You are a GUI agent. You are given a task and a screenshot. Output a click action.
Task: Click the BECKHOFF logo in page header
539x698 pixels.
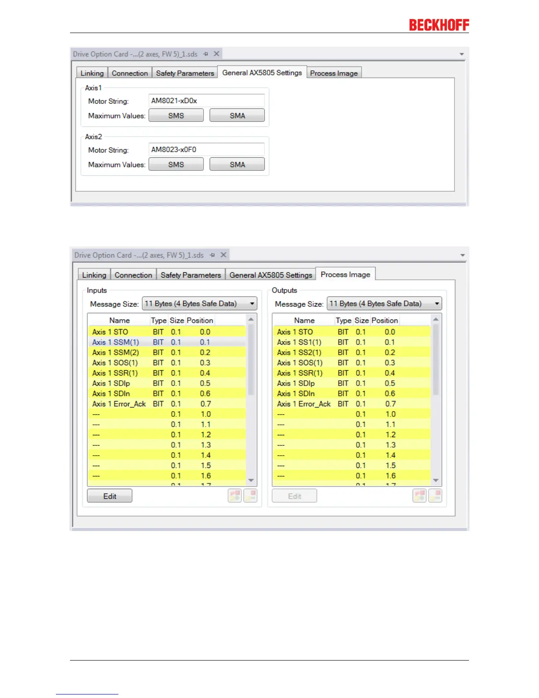coord(439,25)
